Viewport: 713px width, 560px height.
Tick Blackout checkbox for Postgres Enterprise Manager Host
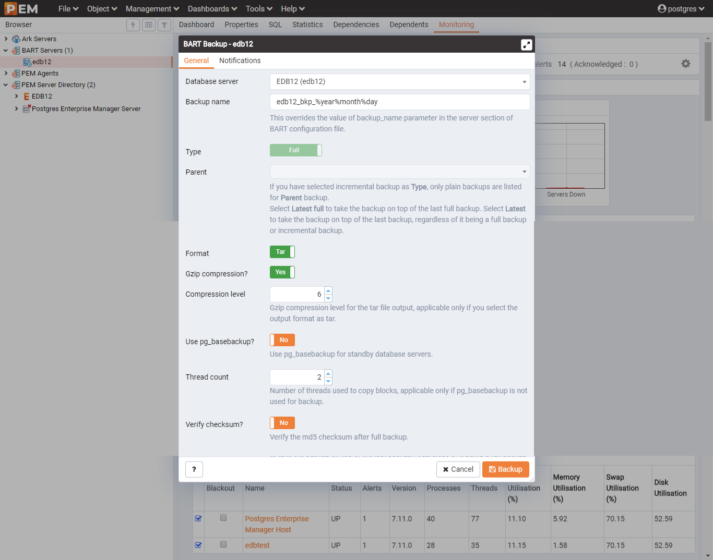click(223, 518)
